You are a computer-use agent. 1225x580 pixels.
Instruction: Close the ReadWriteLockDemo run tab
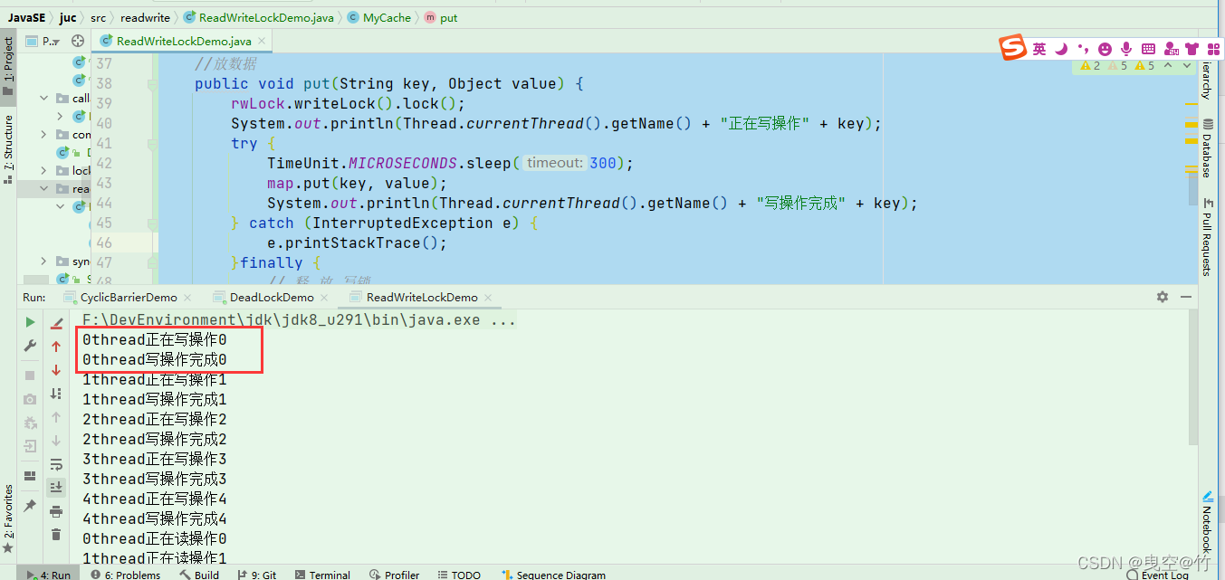point(486,297)
